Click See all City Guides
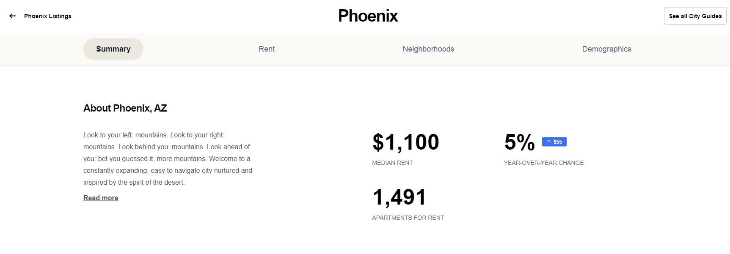Viewport: 730px width, 254px height. tap(695, 16)
